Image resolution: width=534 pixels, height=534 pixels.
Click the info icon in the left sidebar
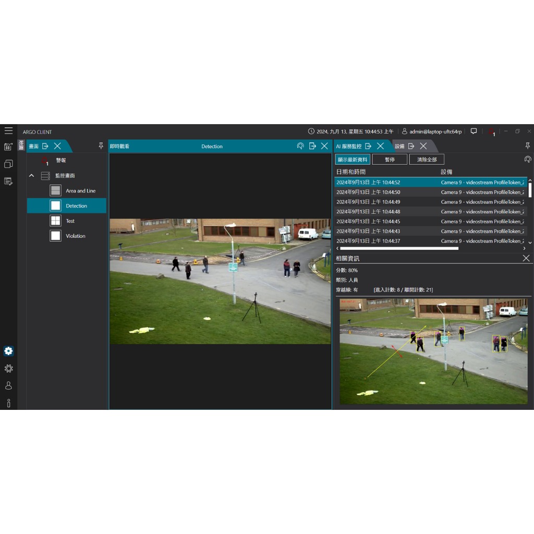click(8, 403)
